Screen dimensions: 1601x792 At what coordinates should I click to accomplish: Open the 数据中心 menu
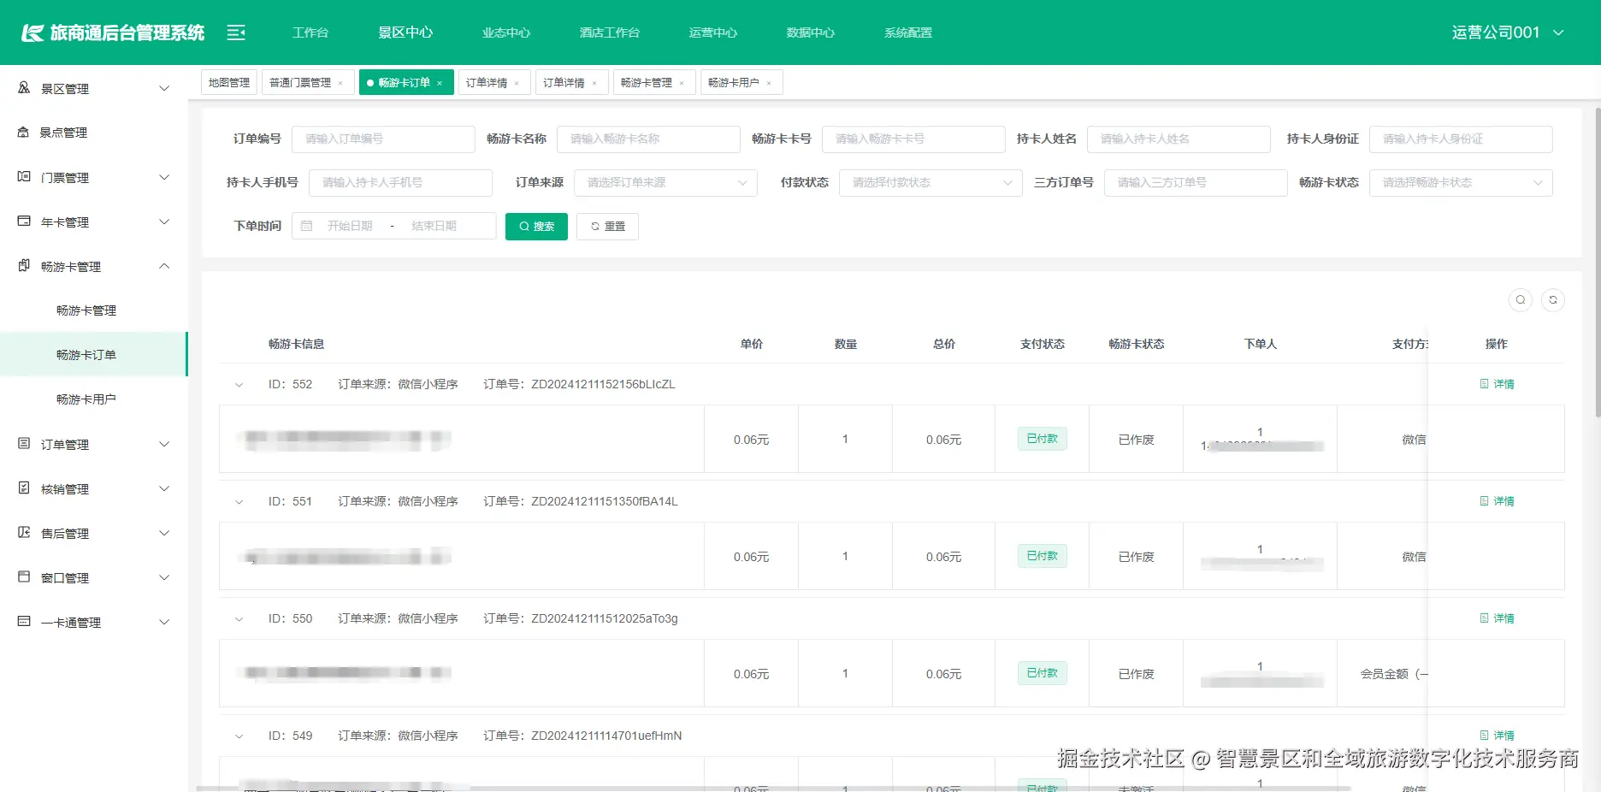809,32
